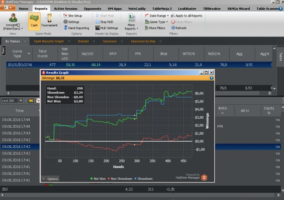Switch to Sessions by Day tab
The width and height of the screenshot is (284, 200).
click(x=143, y=41)
